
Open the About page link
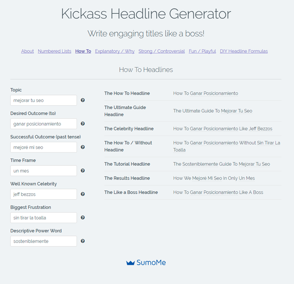(27, 51)
